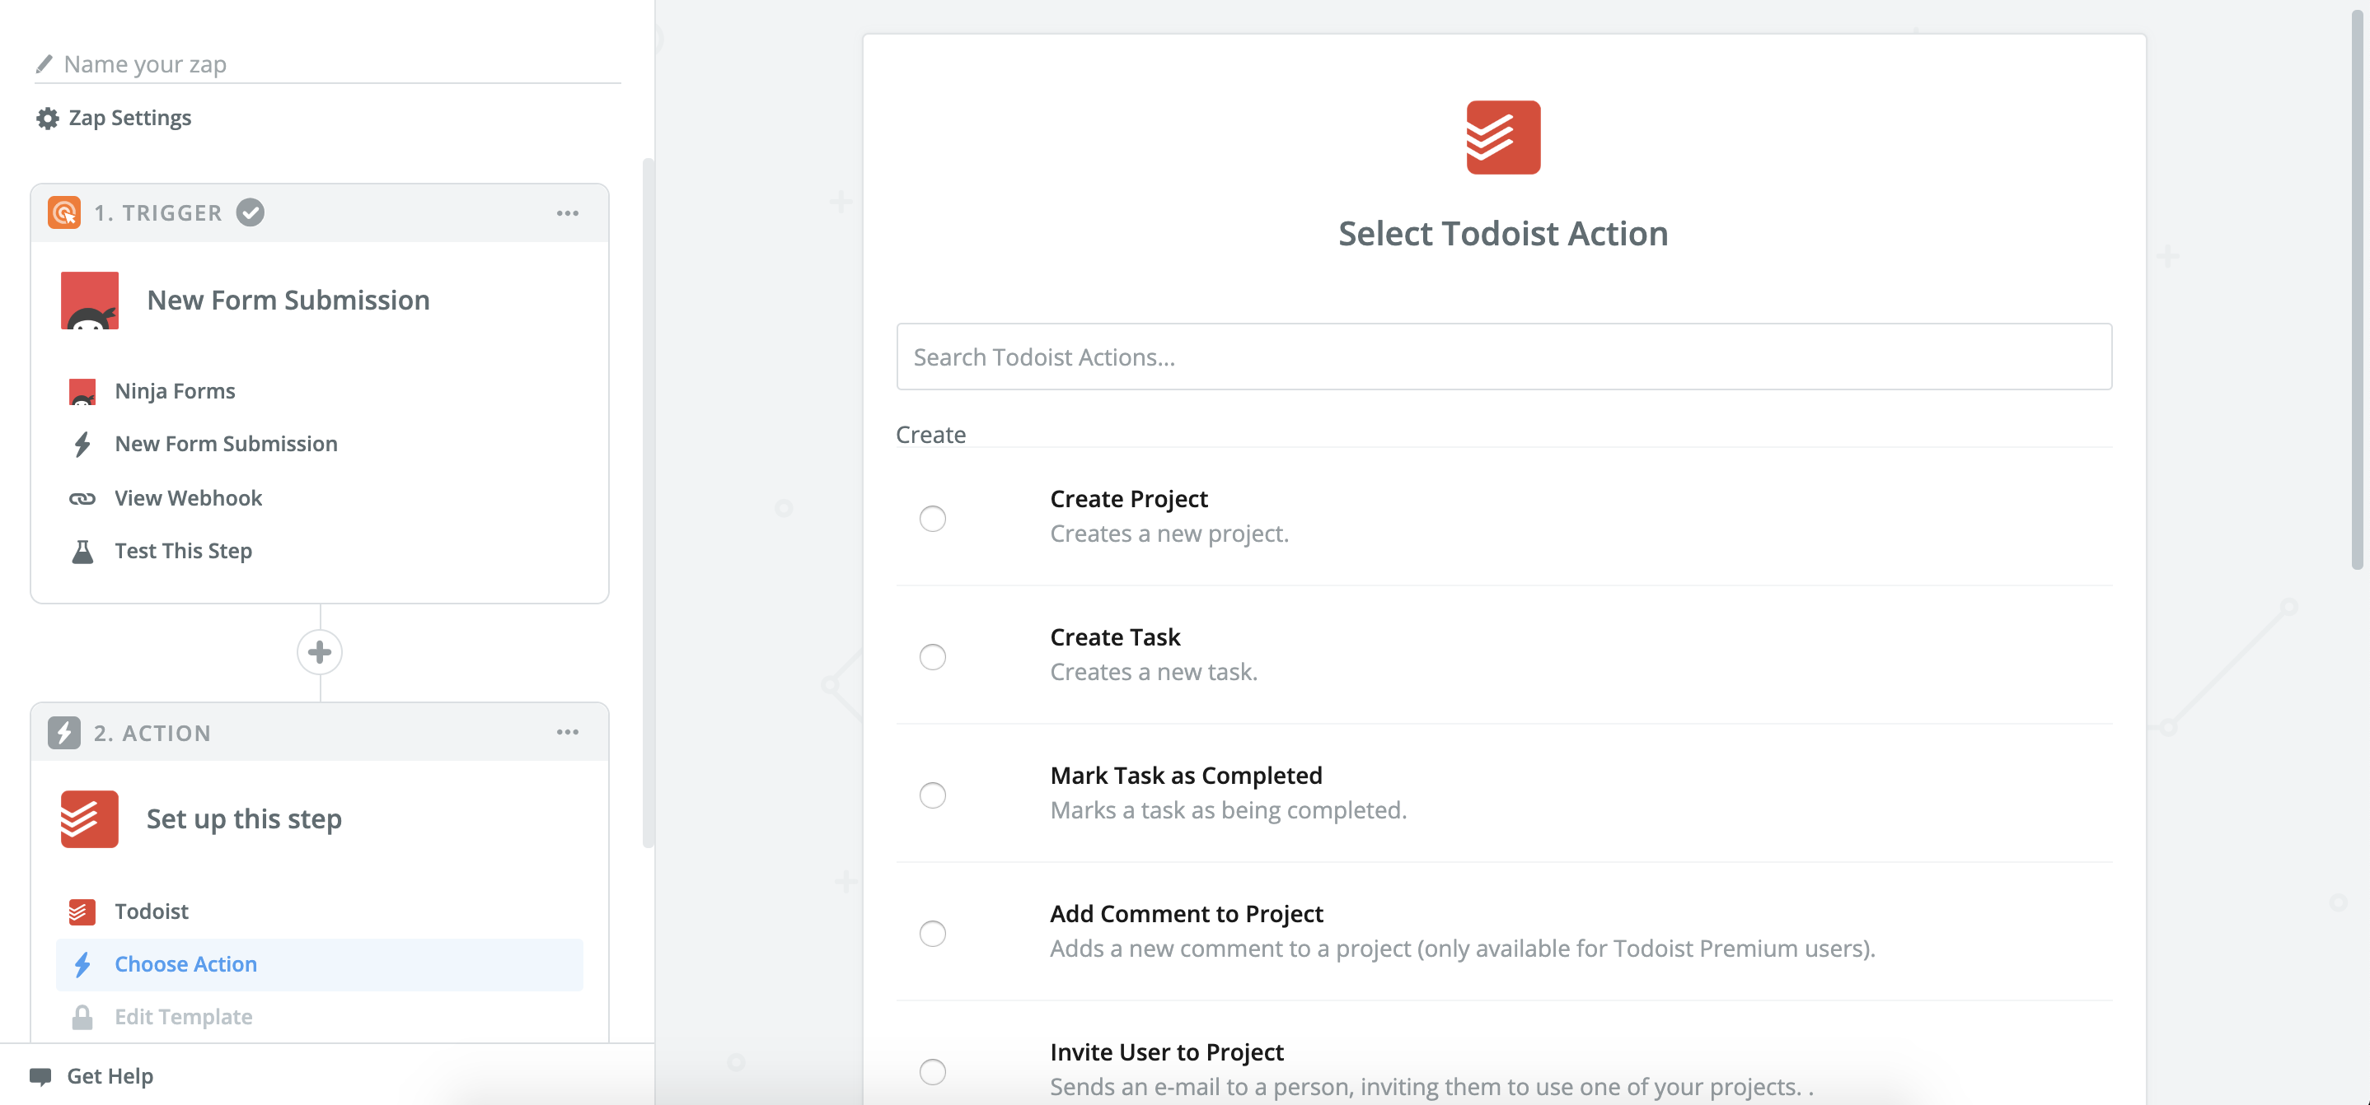Click the lock icon beside Edit Template
2370x1105 pixels.
[x=82, y=1017]
